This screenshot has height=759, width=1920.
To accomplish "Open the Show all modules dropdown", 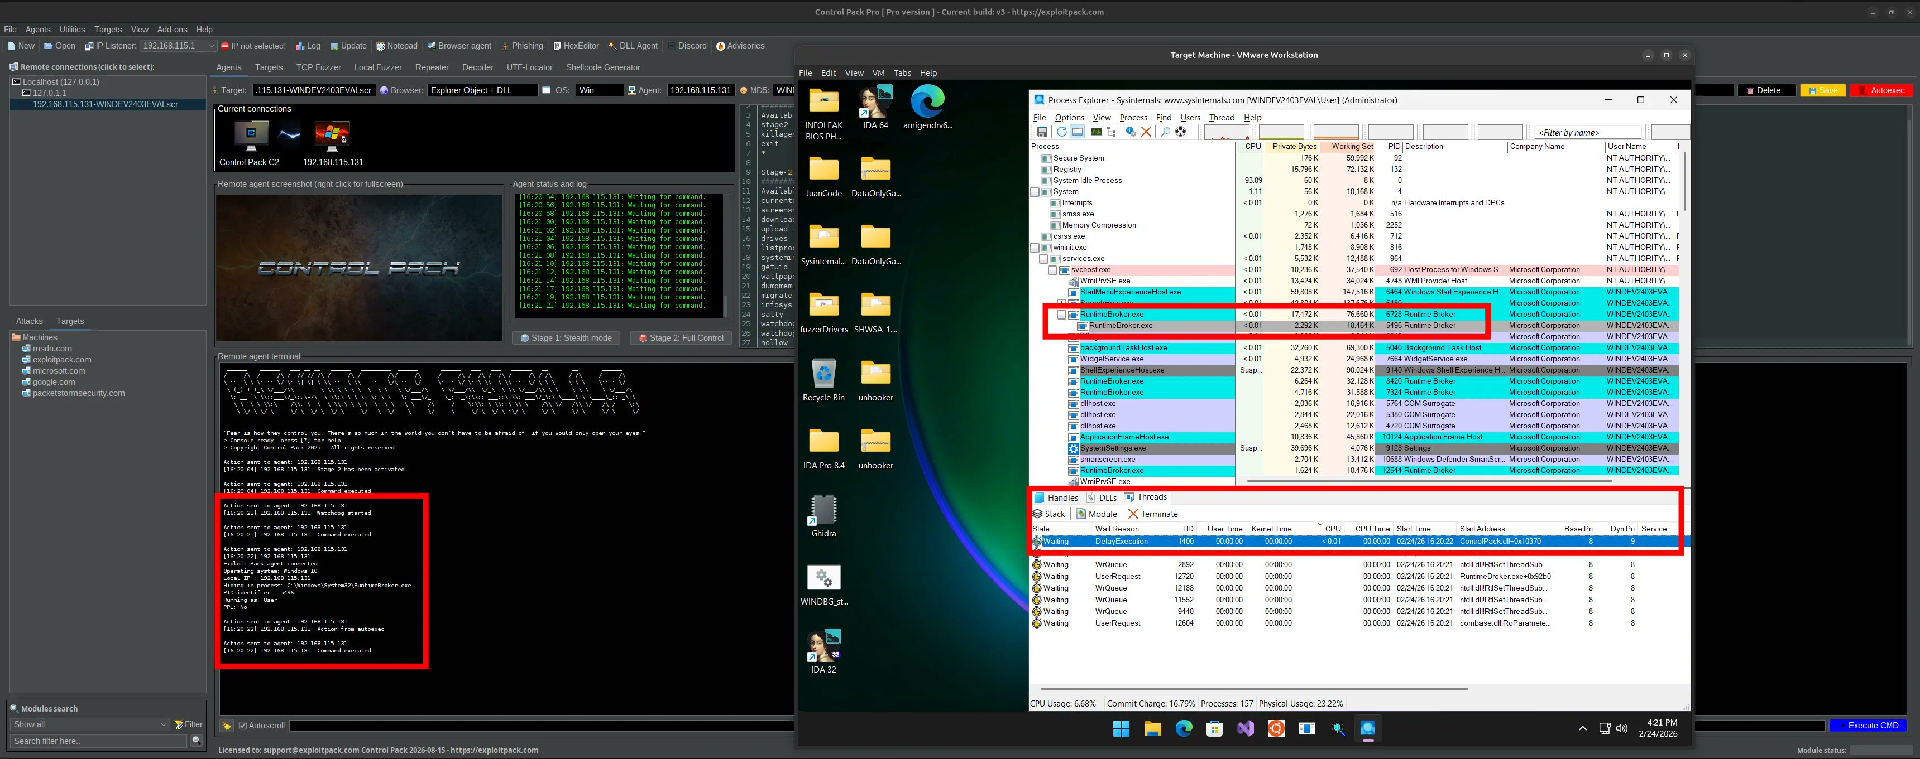I will [x=89, y=725].
